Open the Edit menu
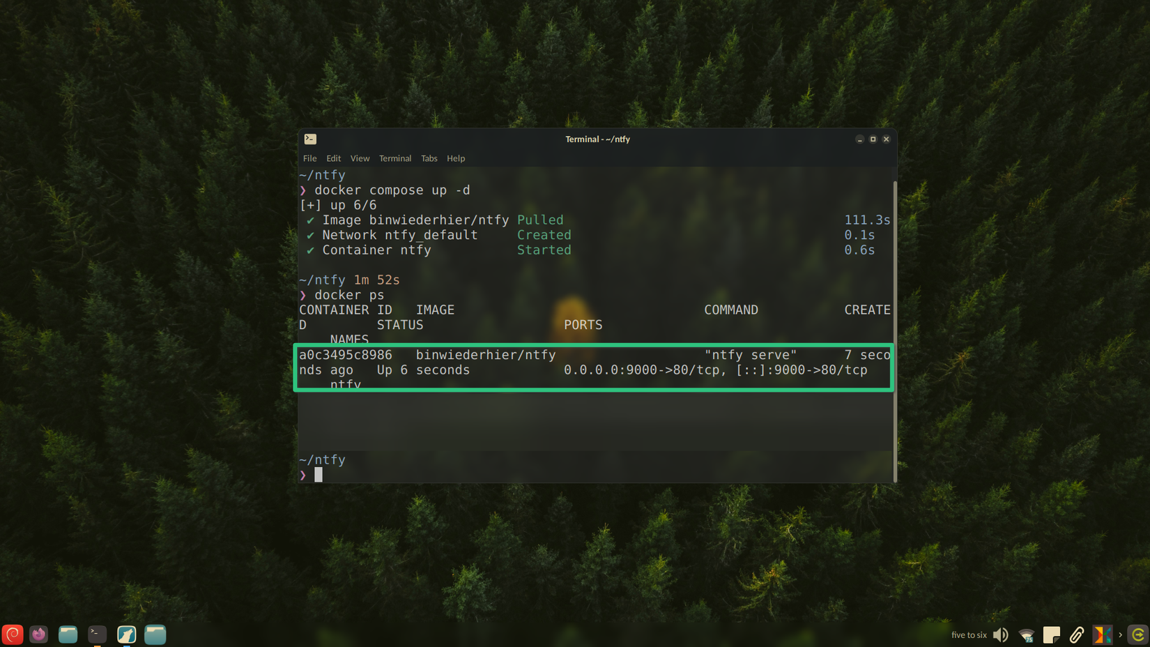 (333, 158)
